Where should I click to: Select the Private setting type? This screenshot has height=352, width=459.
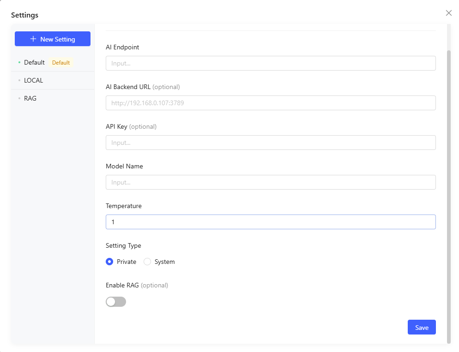coord(110,262)
